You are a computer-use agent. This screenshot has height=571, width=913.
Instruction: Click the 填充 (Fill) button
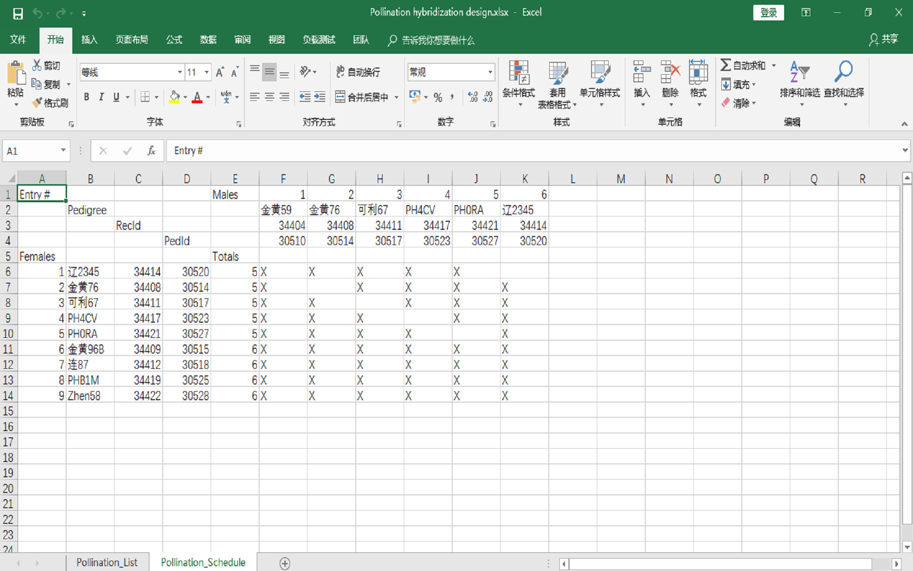pos(738,85)
